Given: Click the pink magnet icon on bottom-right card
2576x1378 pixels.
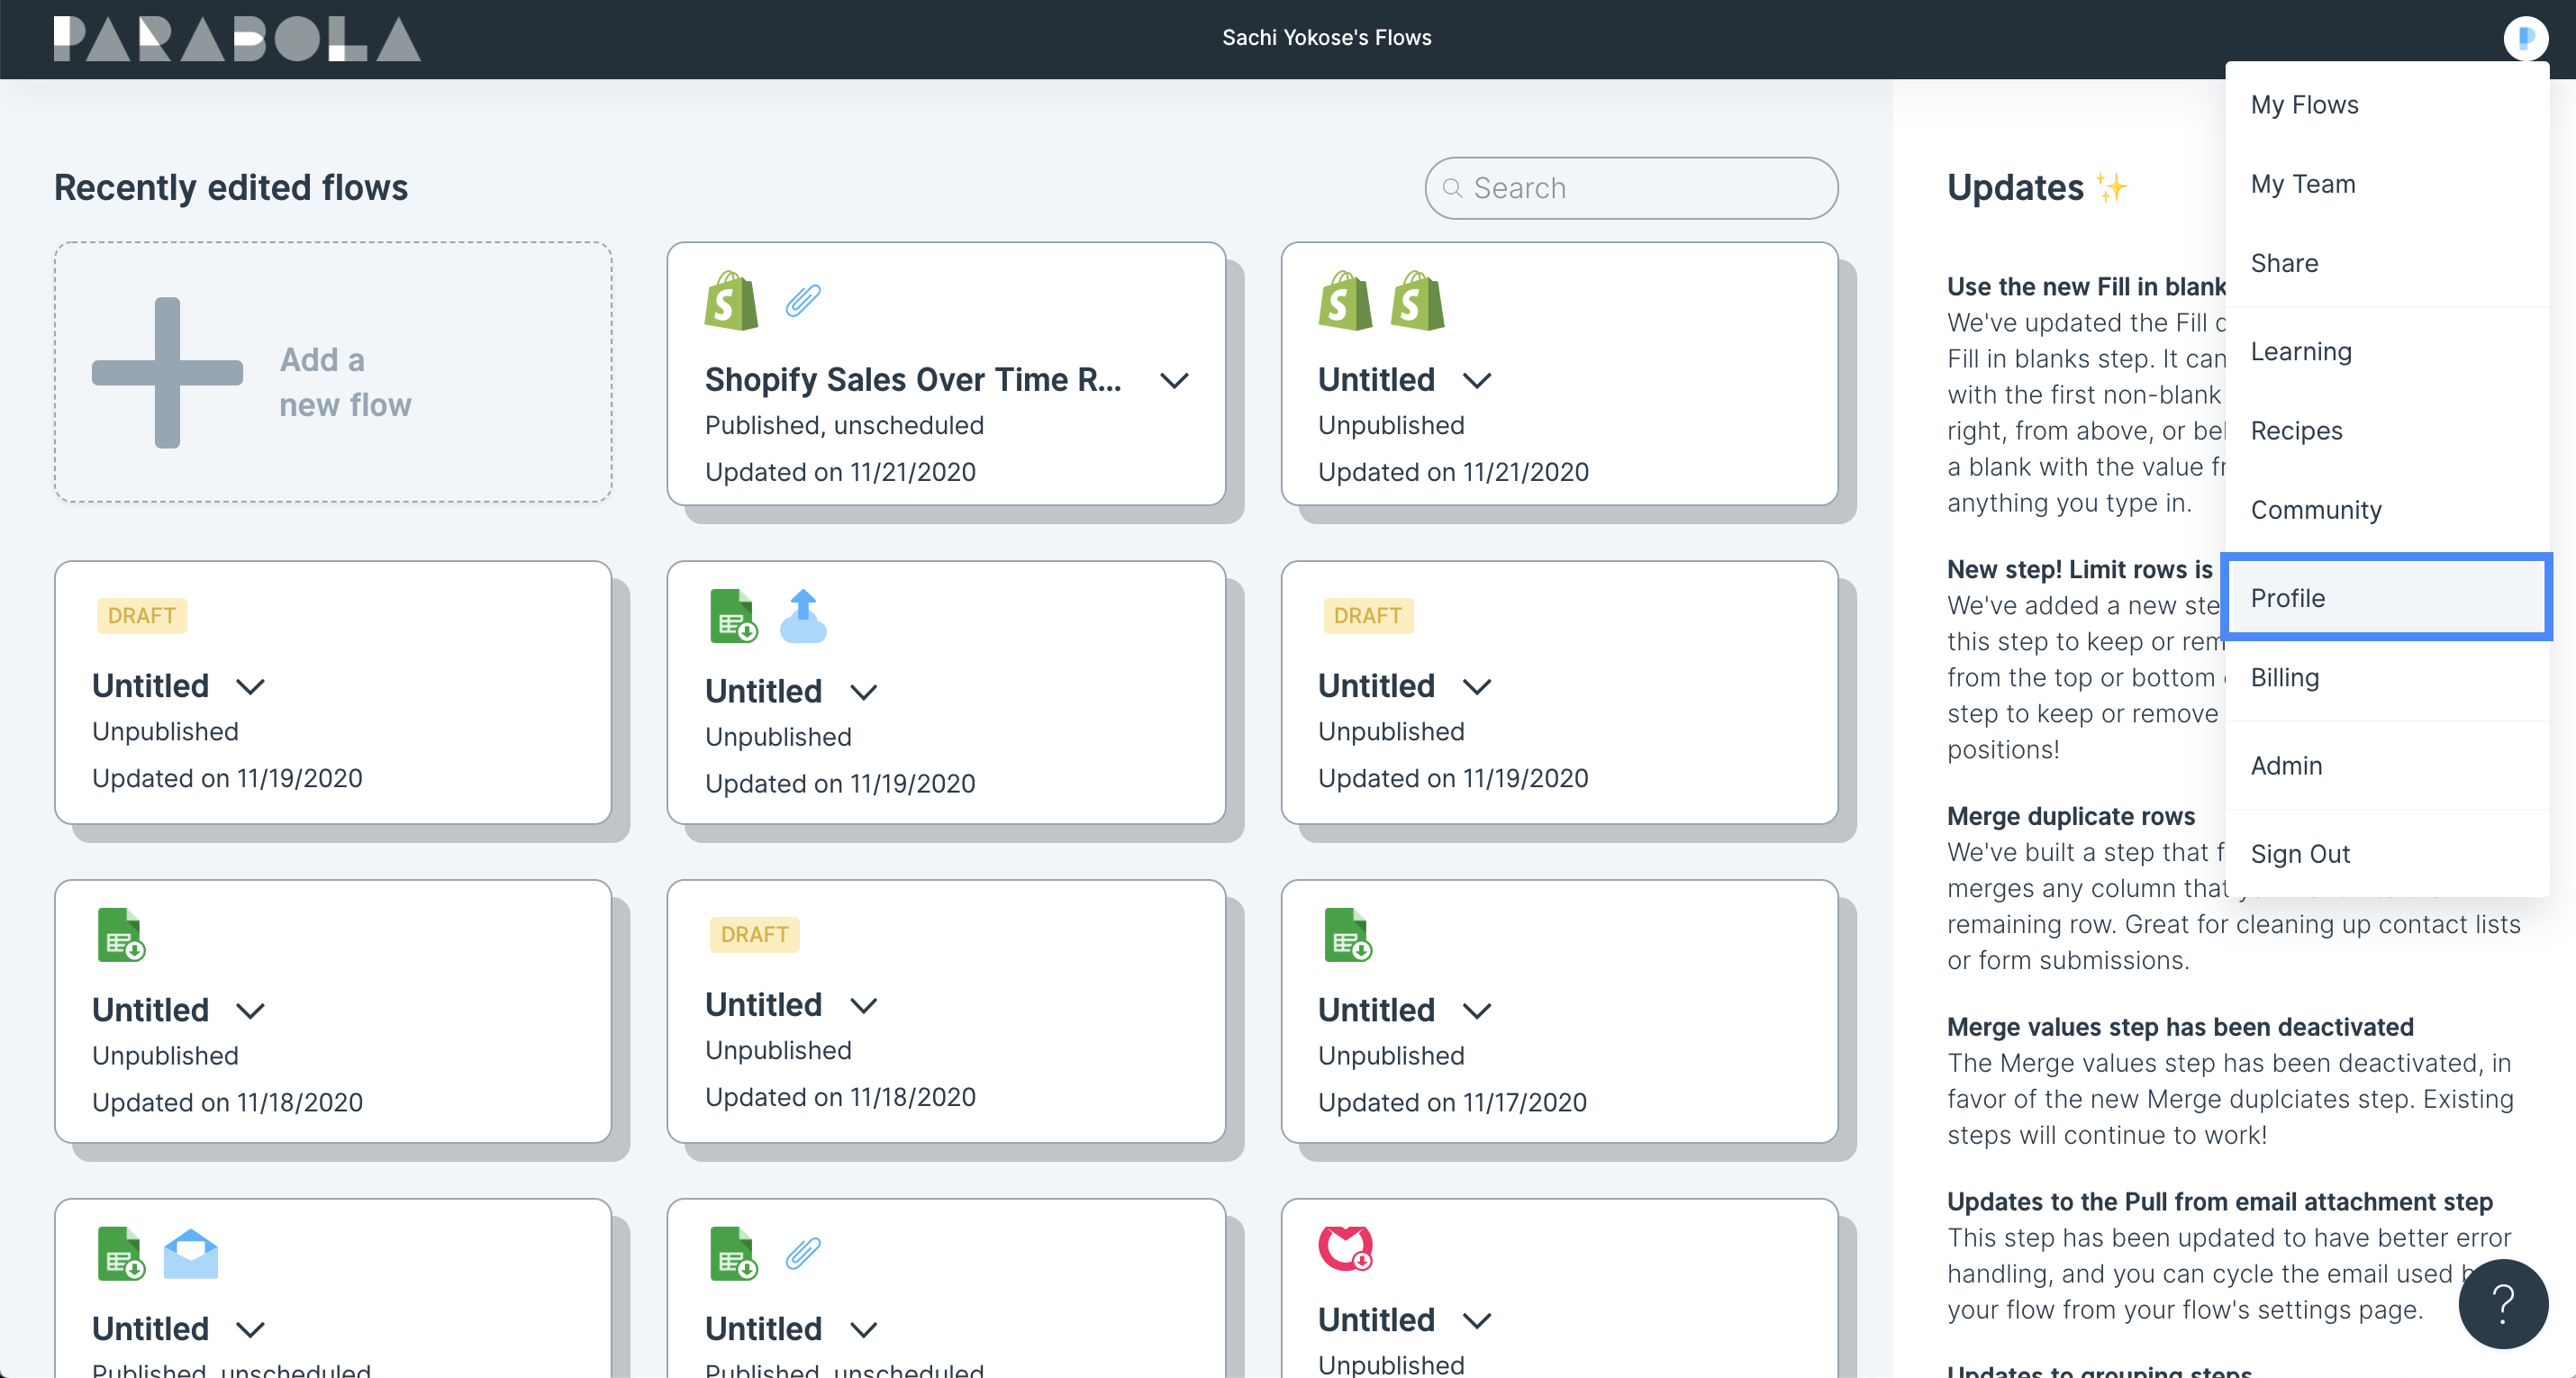Looking at the screenshot, I should tap(1345, 1248).
